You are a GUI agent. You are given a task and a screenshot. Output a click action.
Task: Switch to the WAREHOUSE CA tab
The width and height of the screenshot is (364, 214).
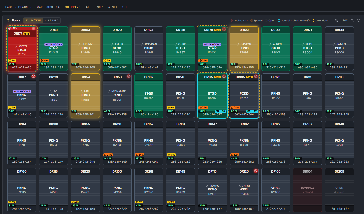(48, 7)
